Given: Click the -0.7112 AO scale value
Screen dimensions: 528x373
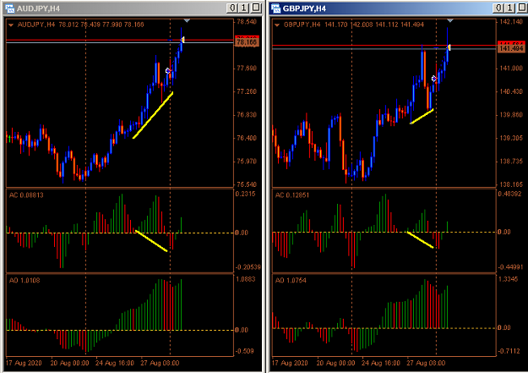Looking at the screenshot, I should click(x=509, y=351).
